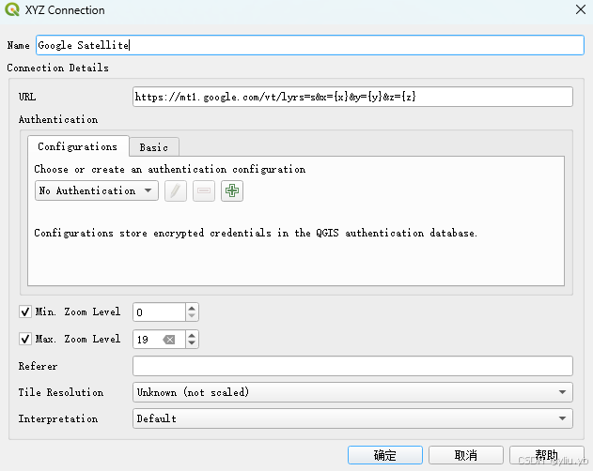Confirm with the 确定 button
Viewport: 593px width, 471px height.
(385, 455)
